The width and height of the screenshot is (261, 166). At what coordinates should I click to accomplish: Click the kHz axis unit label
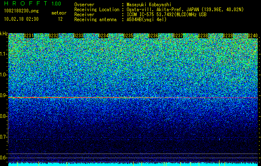[x=4, y=34]
